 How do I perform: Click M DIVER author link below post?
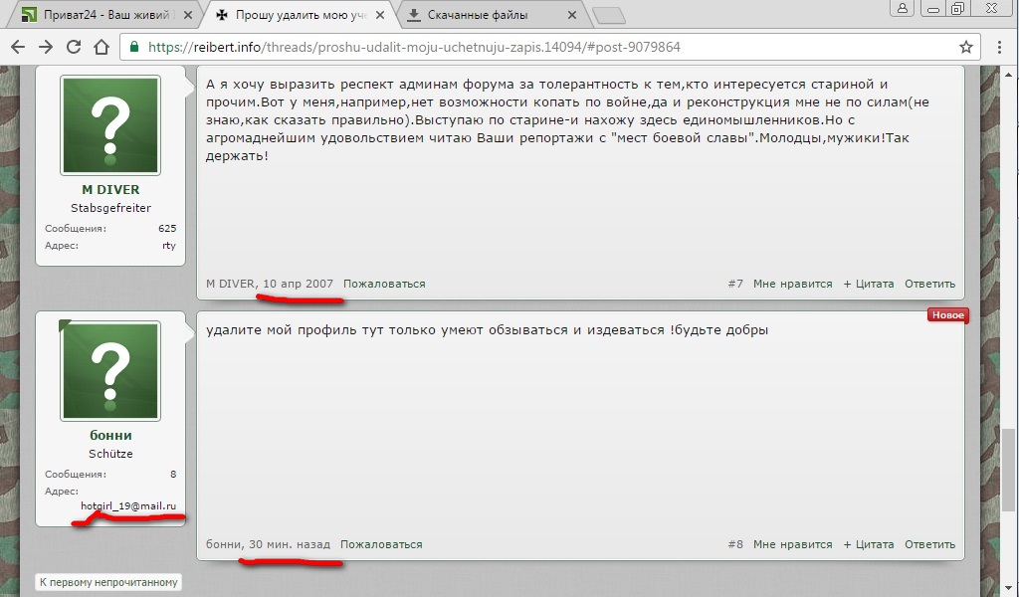(x=230, y=284)
